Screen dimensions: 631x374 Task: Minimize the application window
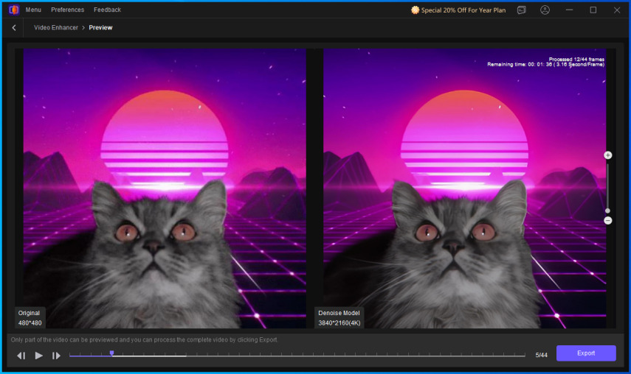[x=569, y=10]
